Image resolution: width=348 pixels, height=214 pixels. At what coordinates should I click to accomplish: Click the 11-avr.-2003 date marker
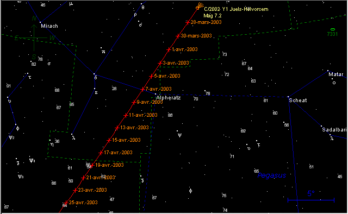click(x=126, y=115)
